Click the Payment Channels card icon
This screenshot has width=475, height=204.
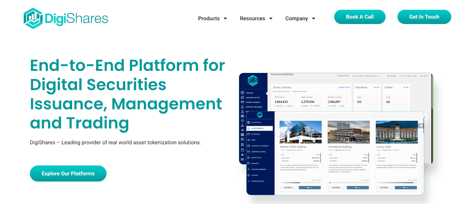242,102
